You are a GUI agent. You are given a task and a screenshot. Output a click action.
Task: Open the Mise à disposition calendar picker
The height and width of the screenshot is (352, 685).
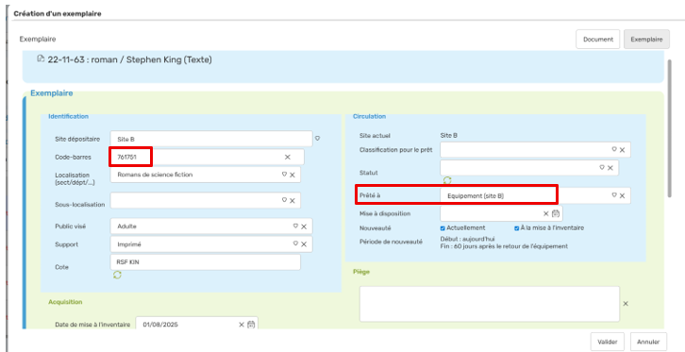[556, 213]
